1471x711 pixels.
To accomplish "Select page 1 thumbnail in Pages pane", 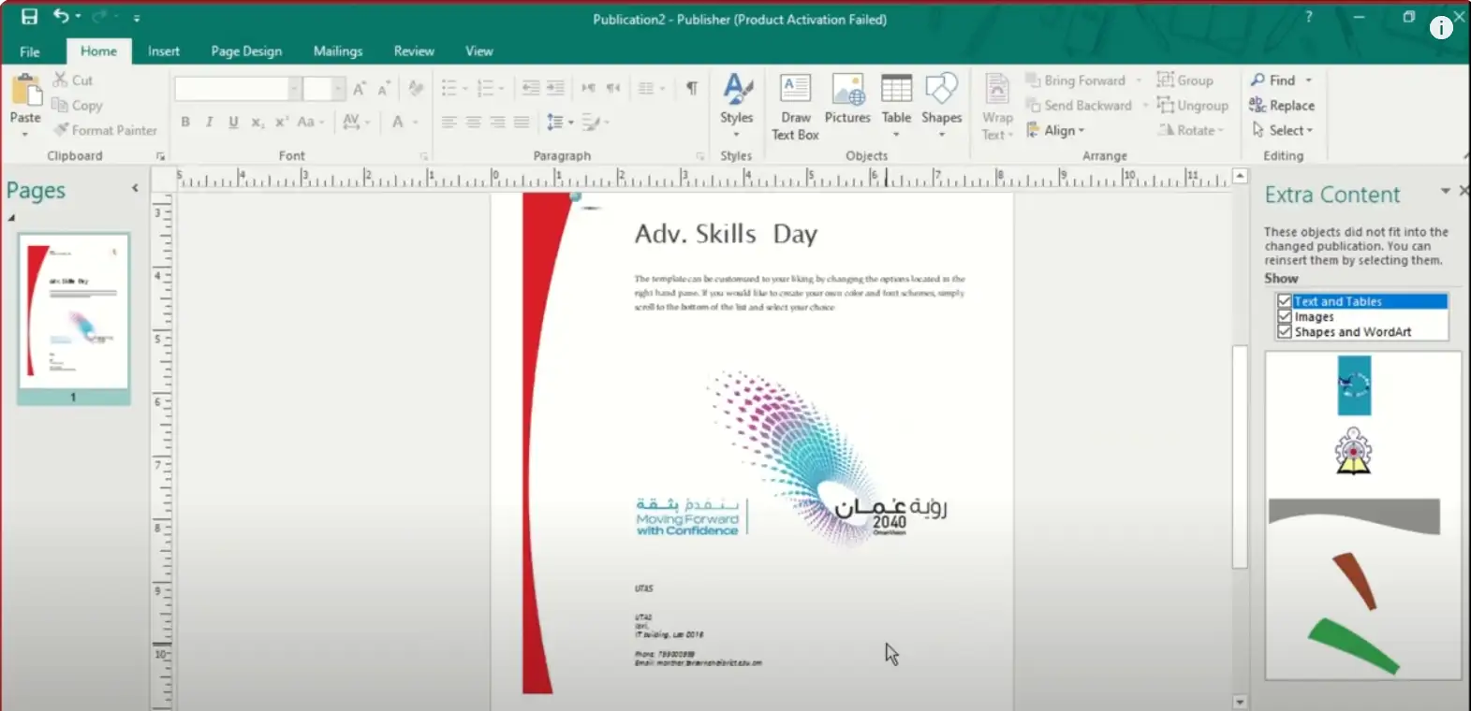I will tap(74, 312).
